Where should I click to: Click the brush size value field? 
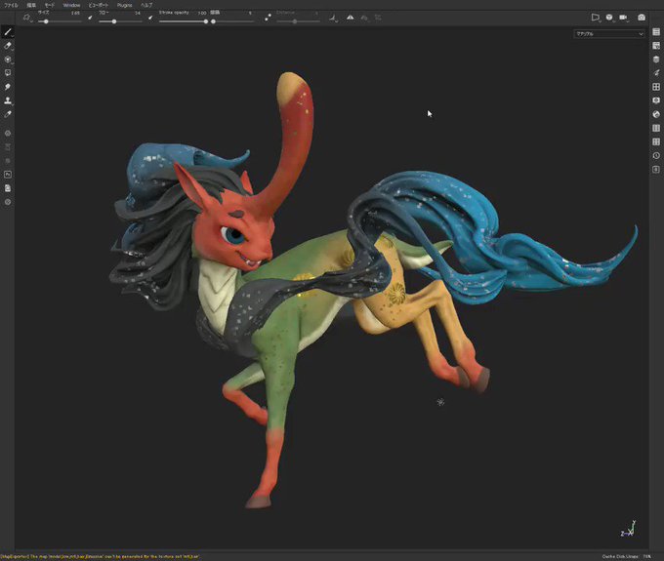(75, 13)
